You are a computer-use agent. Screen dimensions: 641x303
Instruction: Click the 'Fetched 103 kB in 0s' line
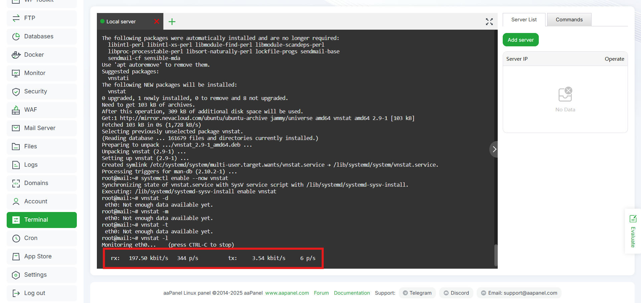(x=151, y=125)
